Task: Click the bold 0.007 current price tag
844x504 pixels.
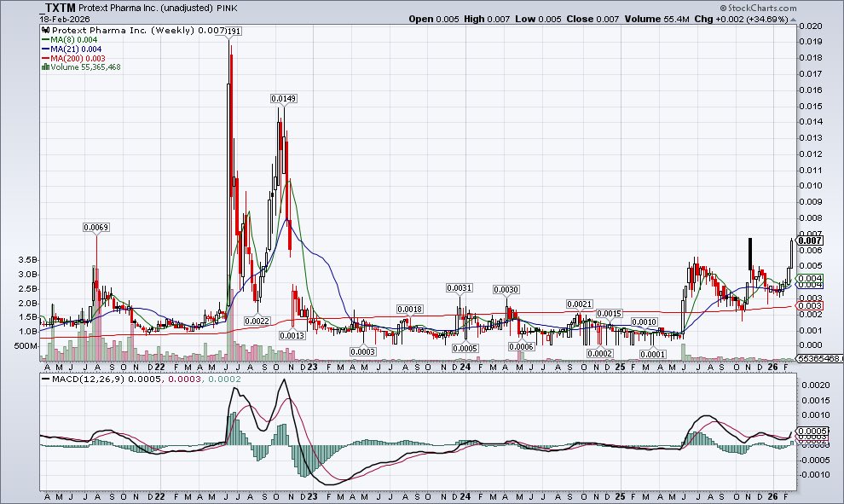Action: coord(810,240)
